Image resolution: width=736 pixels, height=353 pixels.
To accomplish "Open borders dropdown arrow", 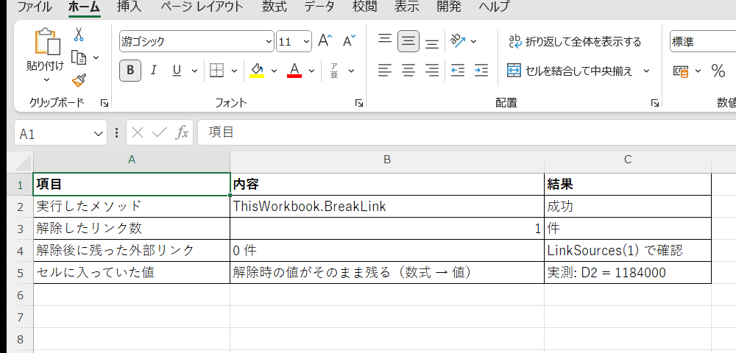I will pos(234,71).
